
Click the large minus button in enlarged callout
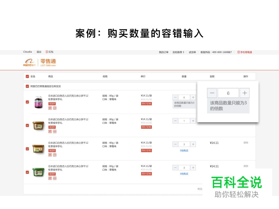pyautogui.click(x=212, y=93)
